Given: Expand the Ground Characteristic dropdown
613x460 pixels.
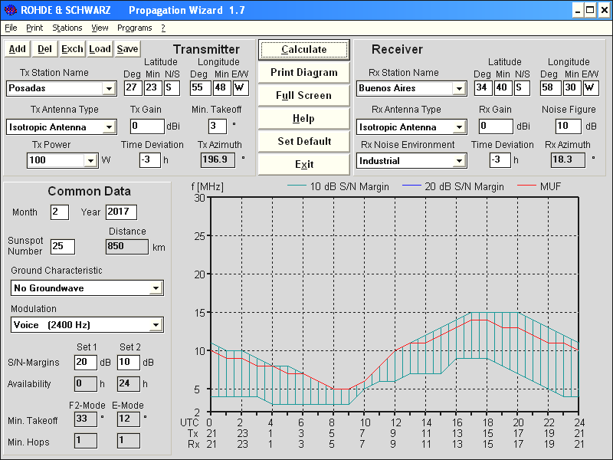Looking at the screenshot, I should pos(156,288).
